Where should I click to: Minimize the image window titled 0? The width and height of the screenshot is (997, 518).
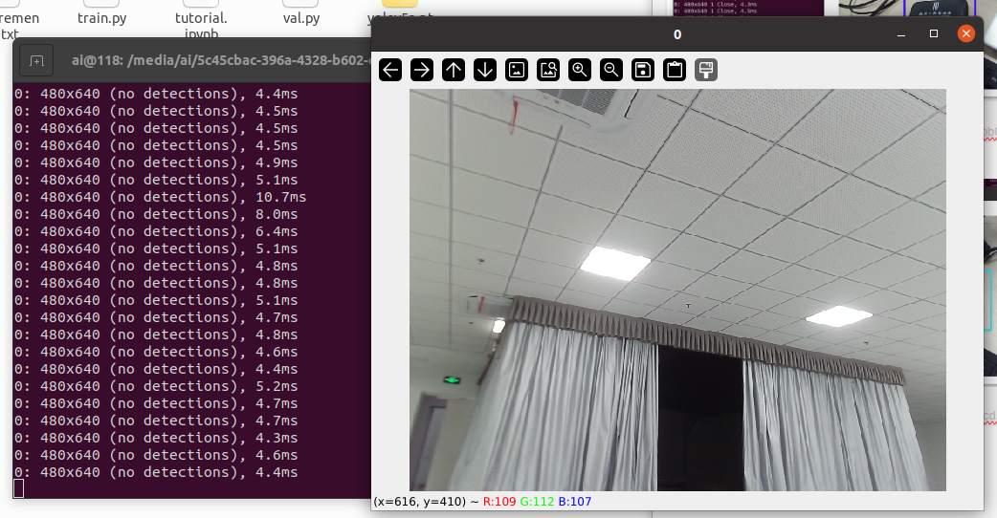[901, 33]
